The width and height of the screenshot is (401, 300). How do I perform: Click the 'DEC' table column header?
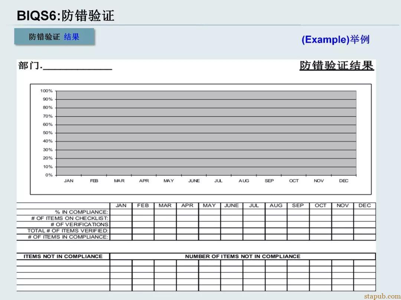365,205
